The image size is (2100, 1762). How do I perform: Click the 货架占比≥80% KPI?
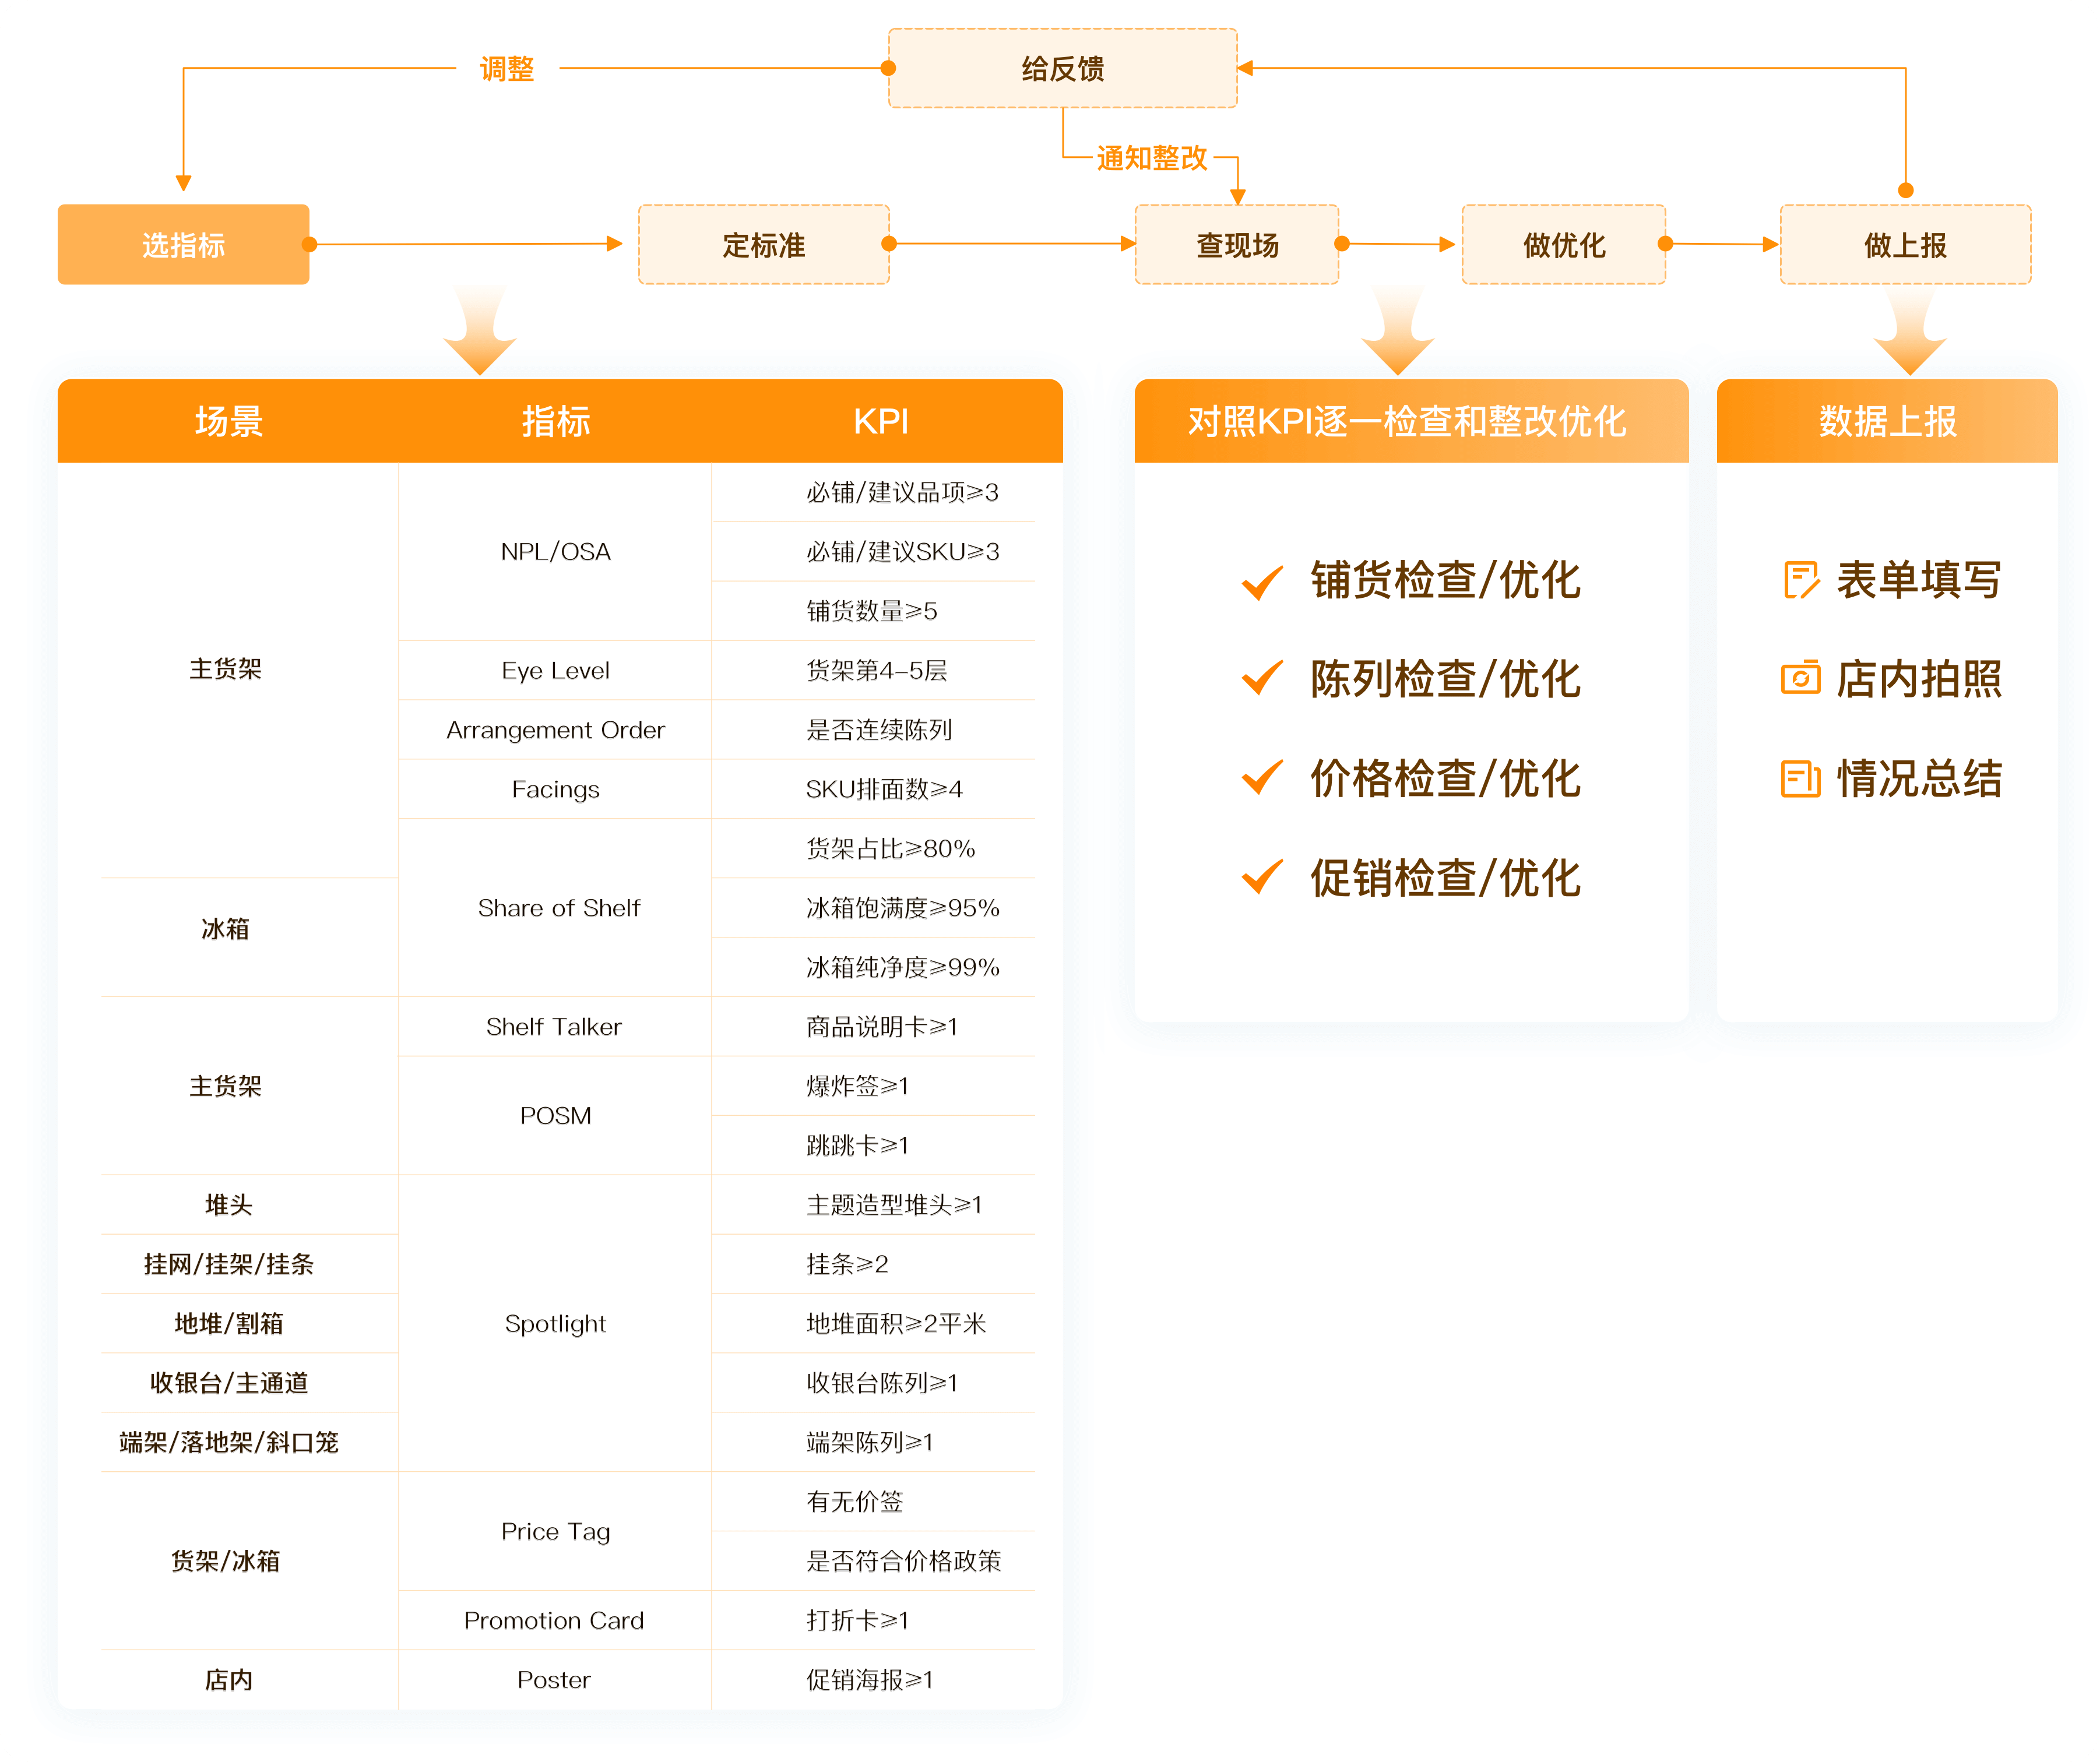tap(890, 848)
